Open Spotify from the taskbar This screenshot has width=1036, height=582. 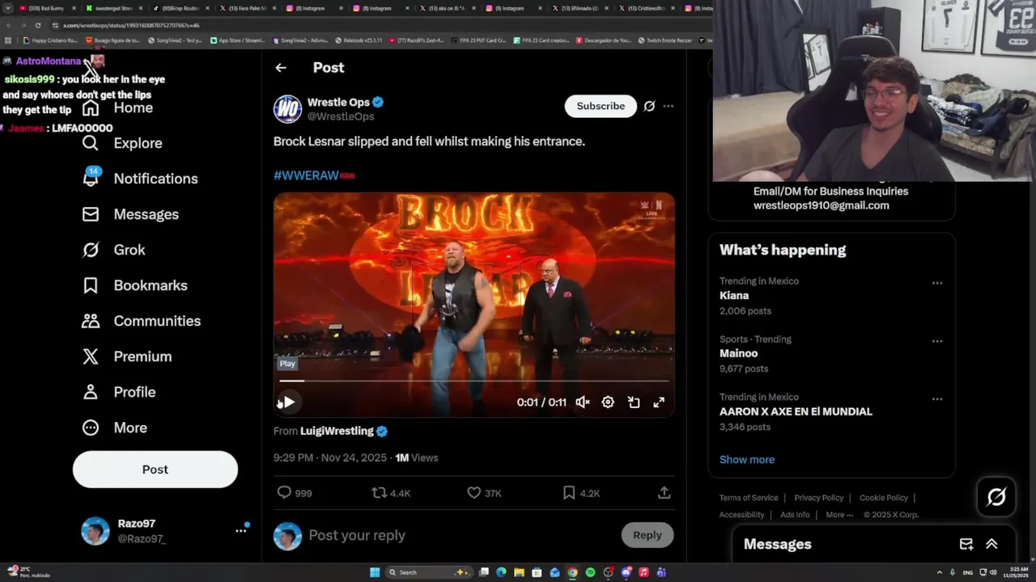(590, 572)
